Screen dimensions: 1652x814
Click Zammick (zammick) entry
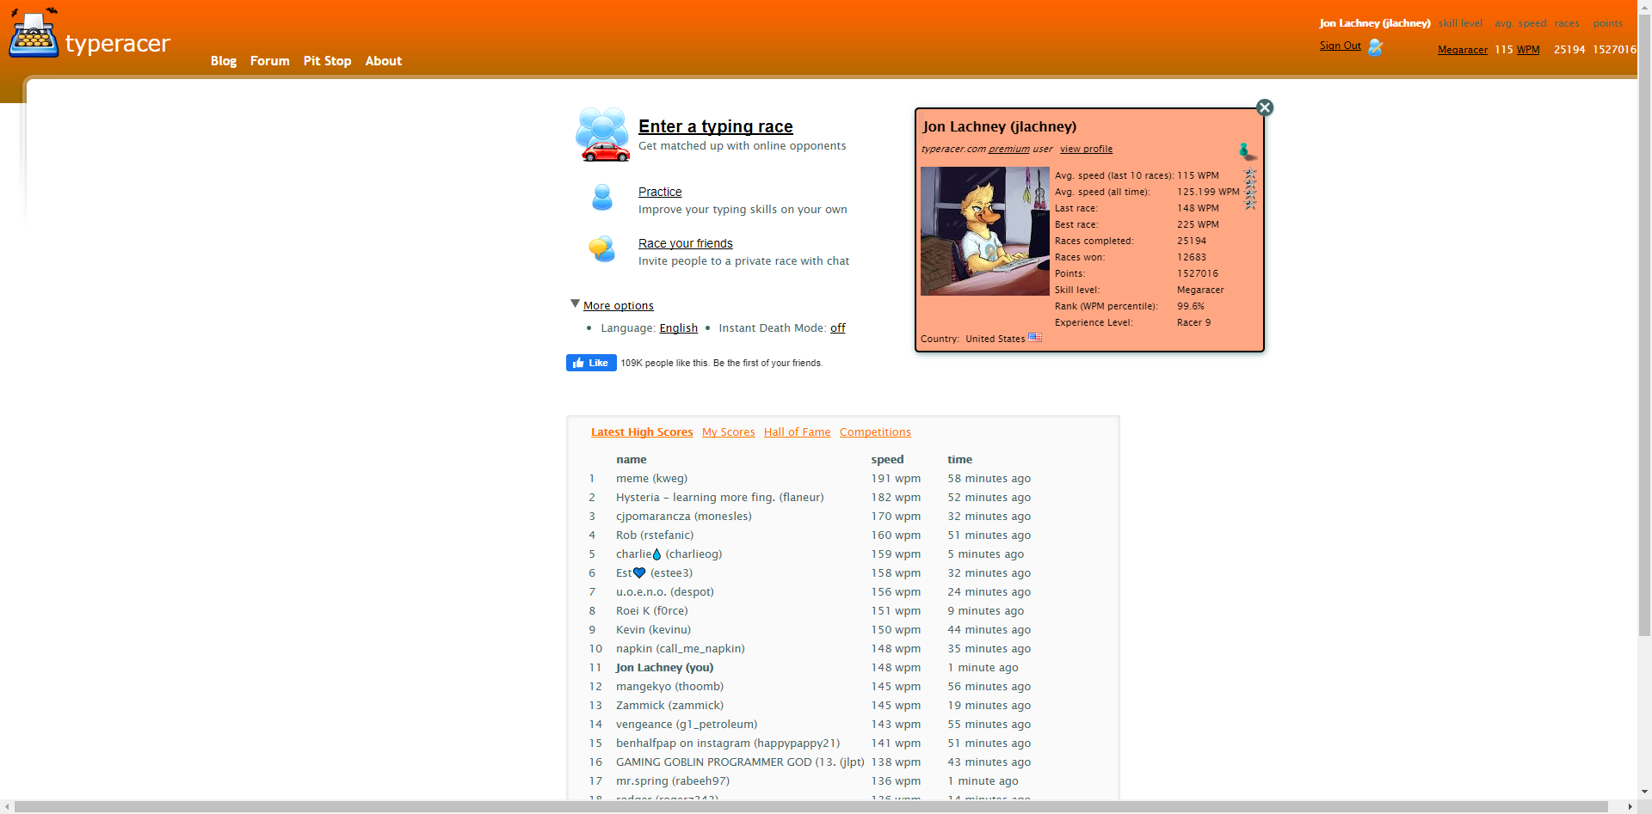tap(669, 706)
